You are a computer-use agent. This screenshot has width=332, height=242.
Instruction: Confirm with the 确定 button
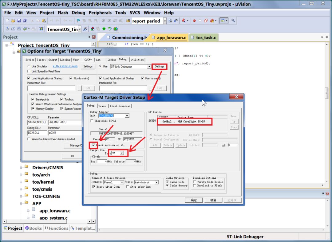194,200
